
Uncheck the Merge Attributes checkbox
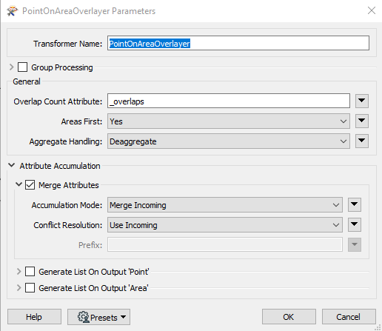coord(30,185)
